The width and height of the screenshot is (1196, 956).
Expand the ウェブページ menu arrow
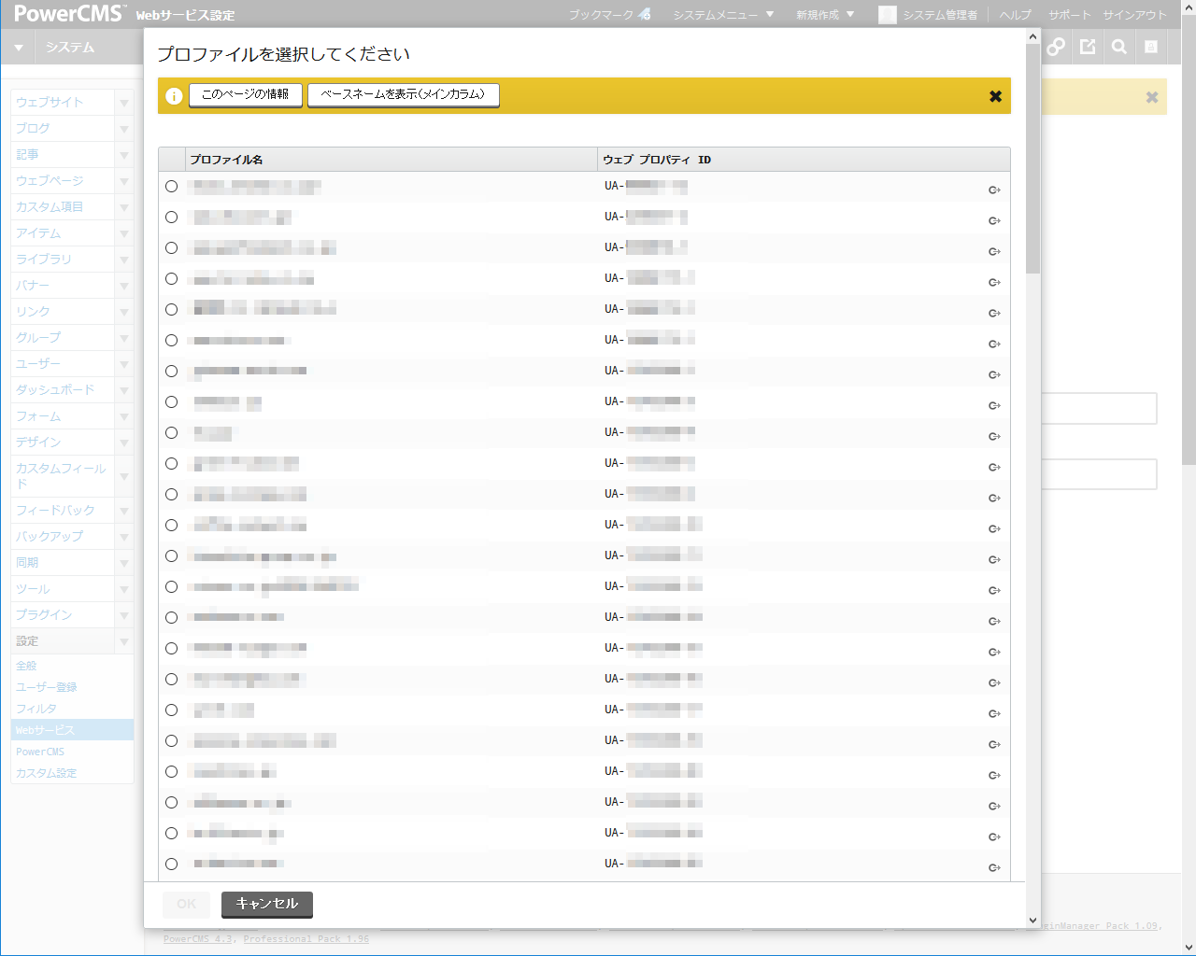click(124, 181)
